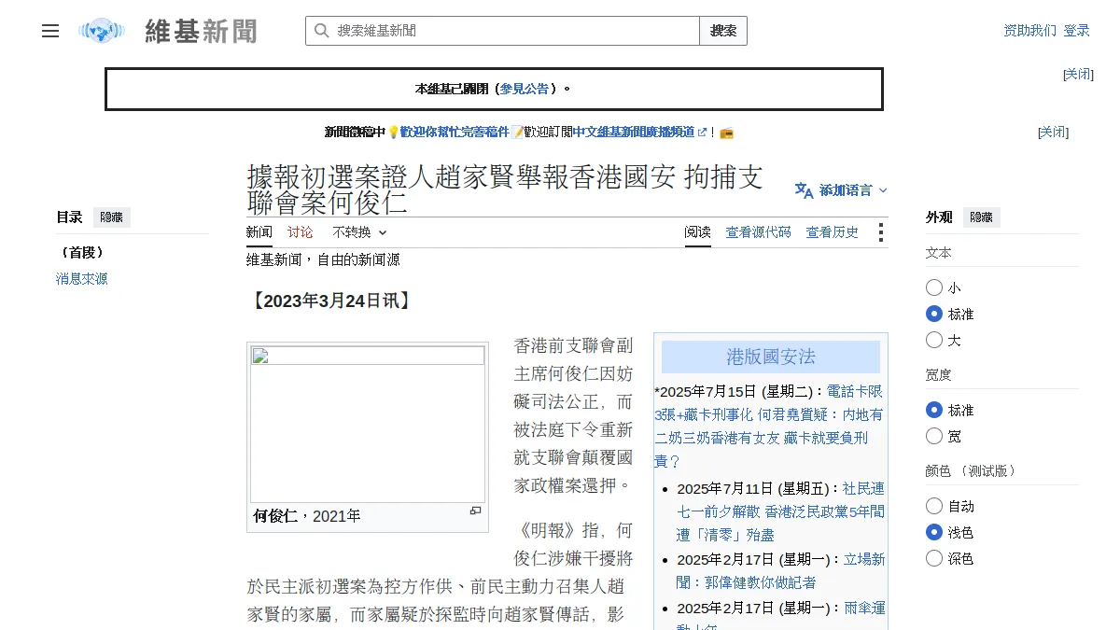Expand the 添加语言 dropdown
This screenshot has height=630, width=1120.
841,190
